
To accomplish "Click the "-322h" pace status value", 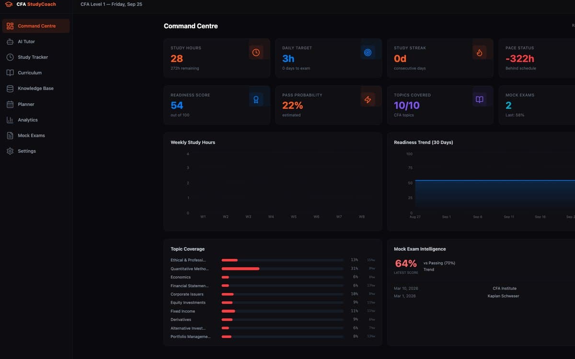I will tap(520, 58).
